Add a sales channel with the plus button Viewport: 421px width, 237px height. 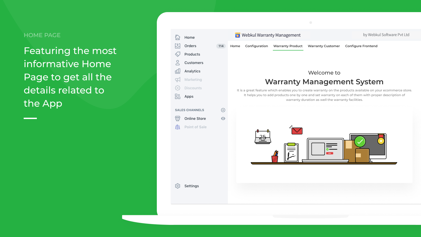223,110
